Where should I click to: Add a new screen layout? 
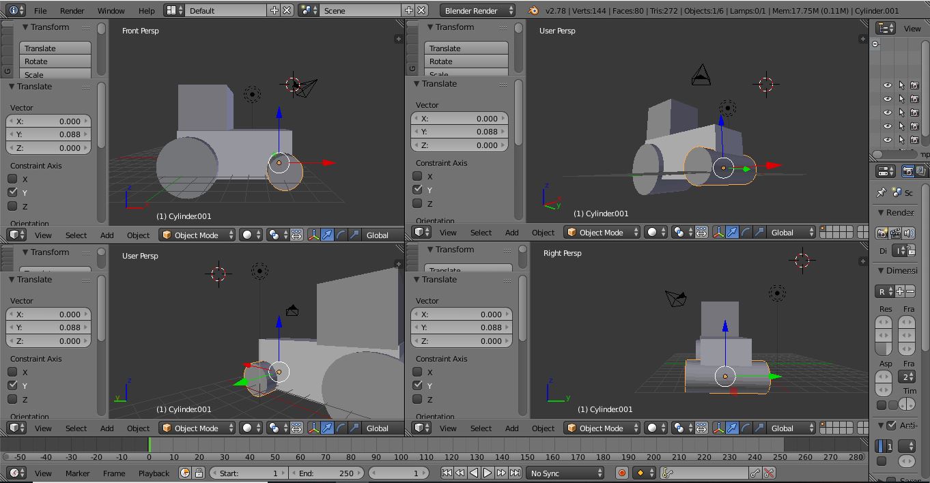pyautogui.click(x=274, y=10)
